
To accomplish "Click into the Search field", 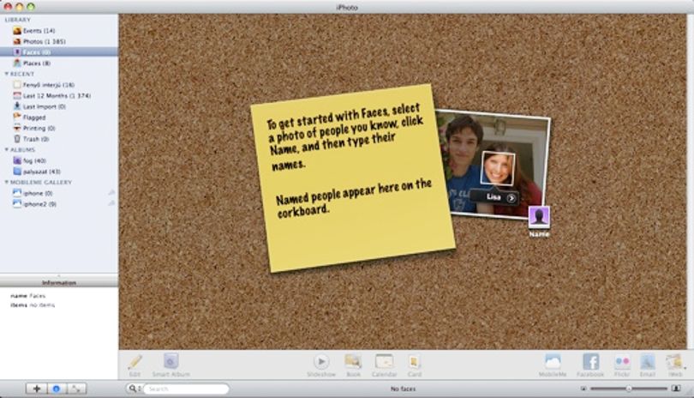I will click(x=188, y=389).
